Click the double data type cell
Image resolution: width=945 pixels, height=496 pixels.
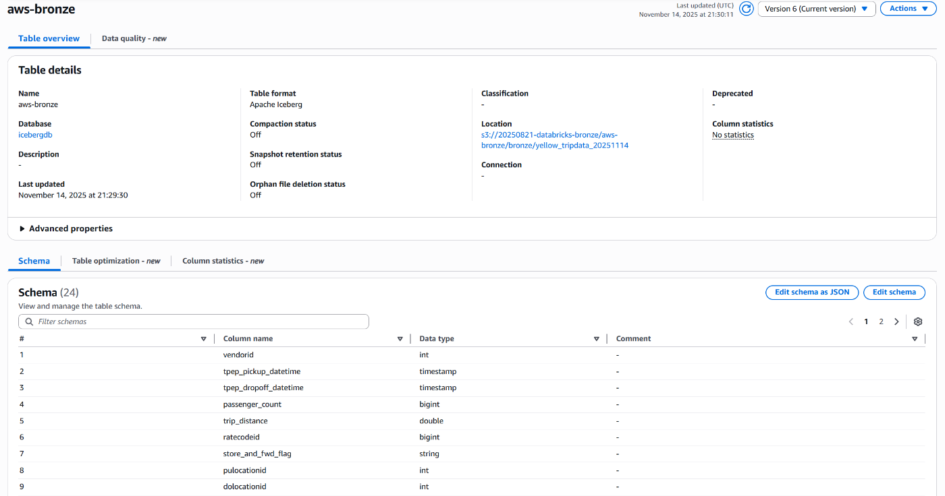(431, 421)
